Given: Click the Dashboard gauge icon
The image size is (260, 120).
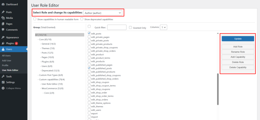Looking at the screenshot, I should point(3,4).
